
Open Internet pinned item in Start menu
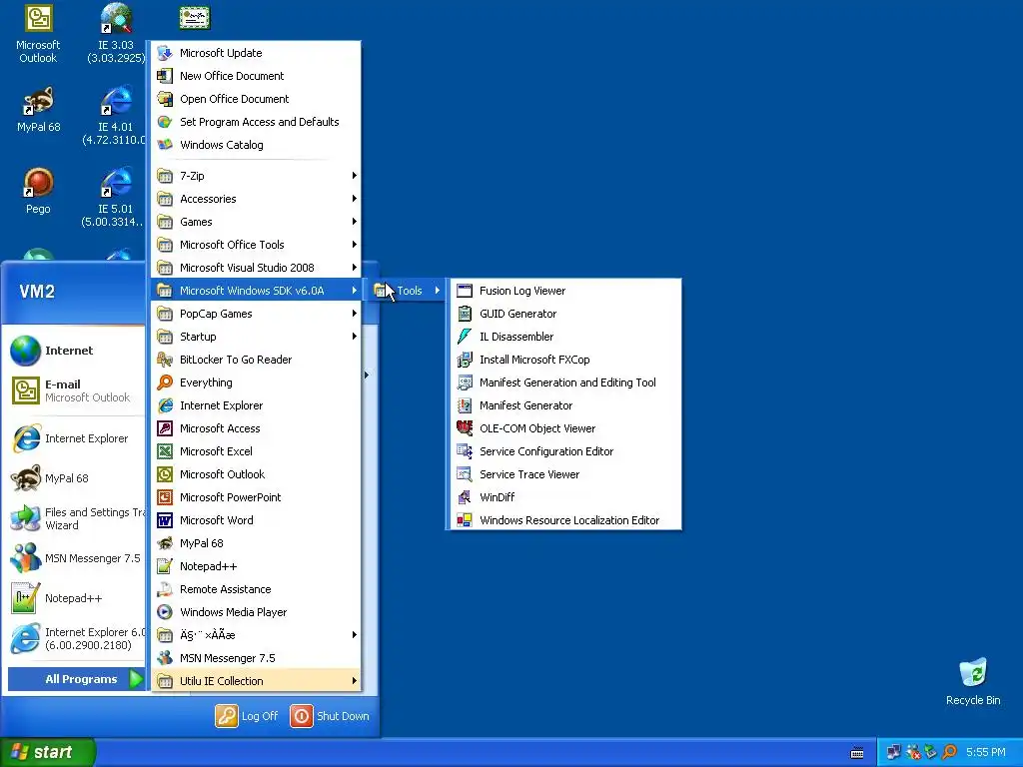click(x=75, y=351)
